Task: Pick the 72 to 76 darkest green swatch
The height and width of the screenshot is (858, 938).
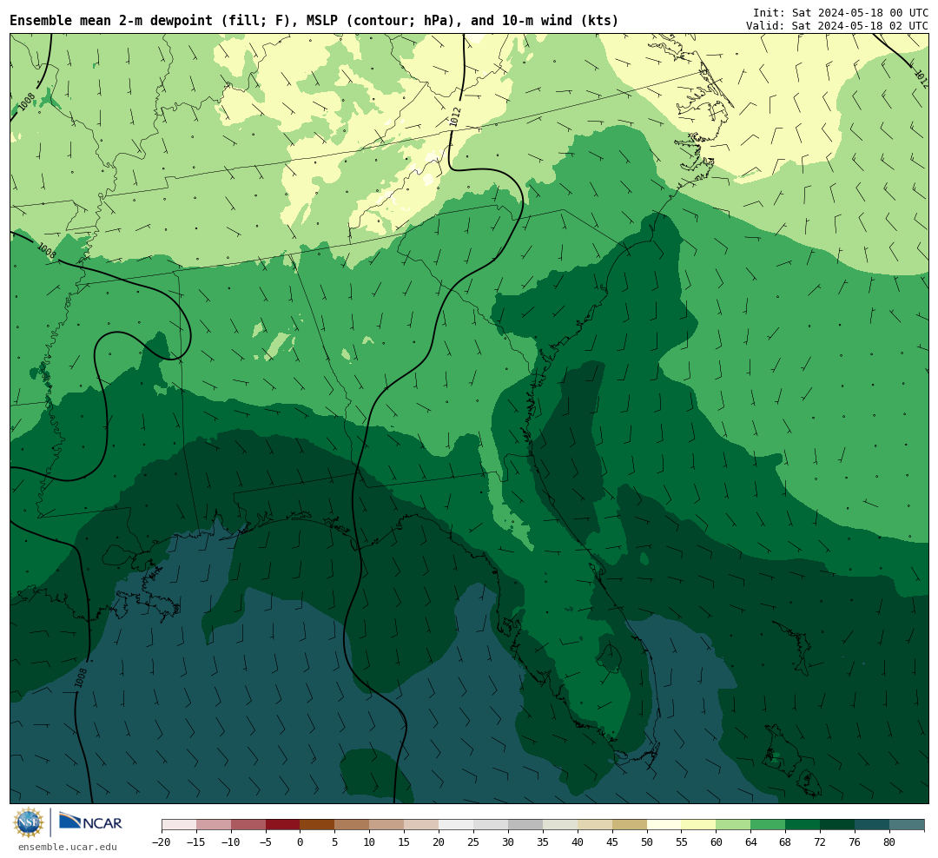Action: point(837,825)
